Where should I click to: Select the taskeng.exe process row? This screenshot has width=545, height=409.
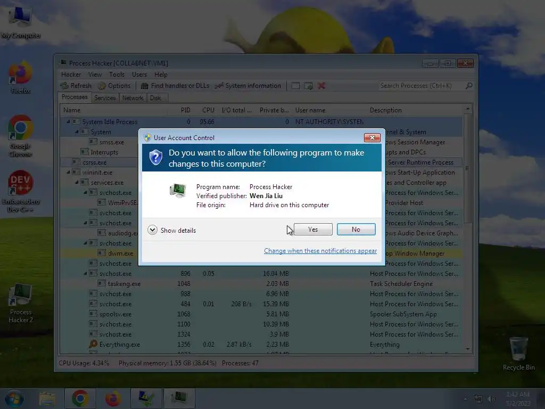pos(261,283)
